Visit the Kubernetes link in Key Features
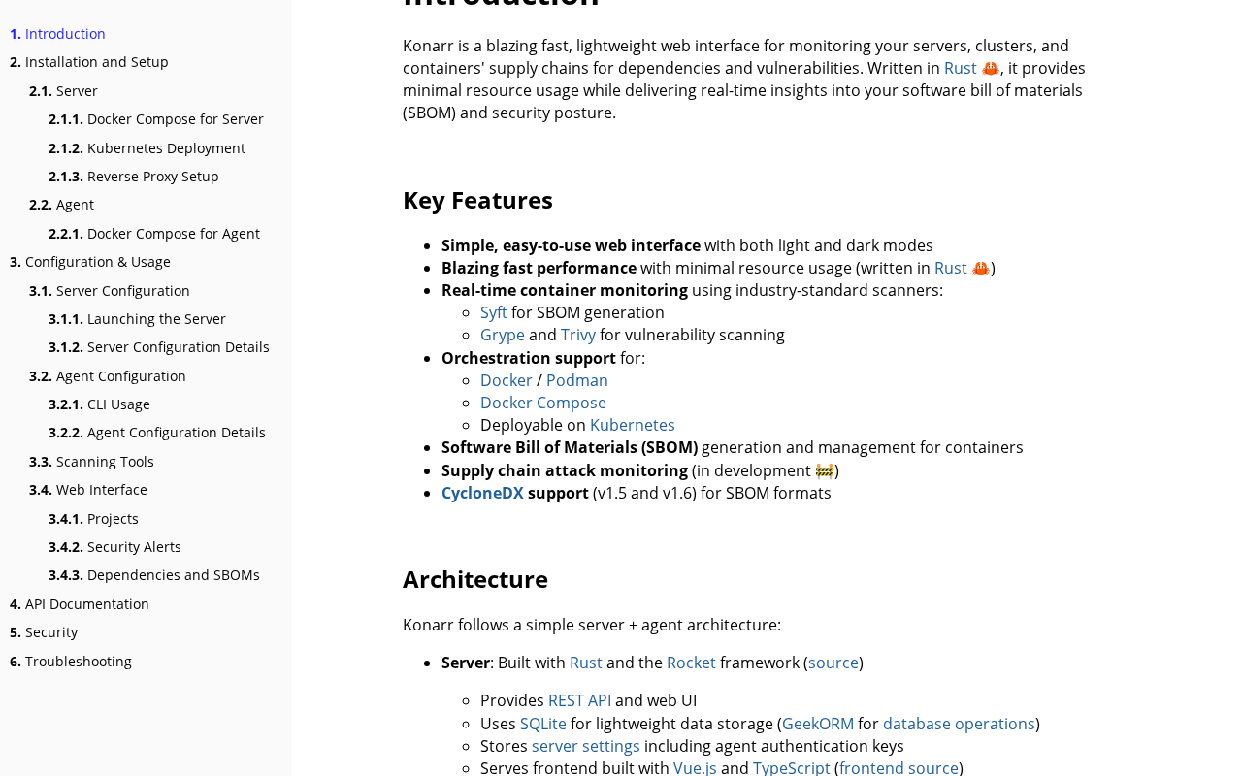 [632, 425]
